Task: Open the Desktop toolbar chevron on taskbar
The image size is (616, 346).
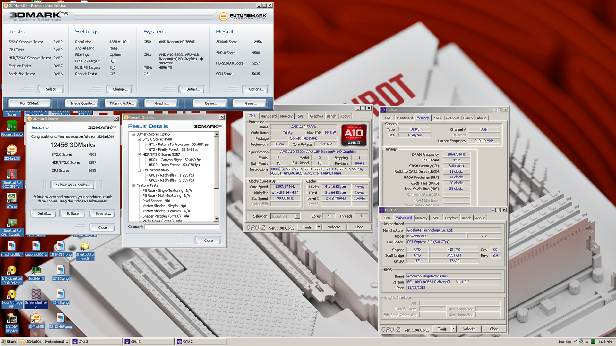Action: 575,341
